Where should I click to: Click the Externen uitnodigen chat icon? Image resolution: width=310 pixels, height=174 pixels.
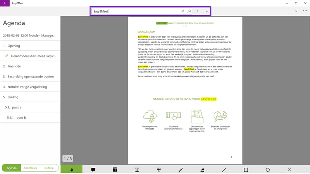coord(220,116)
